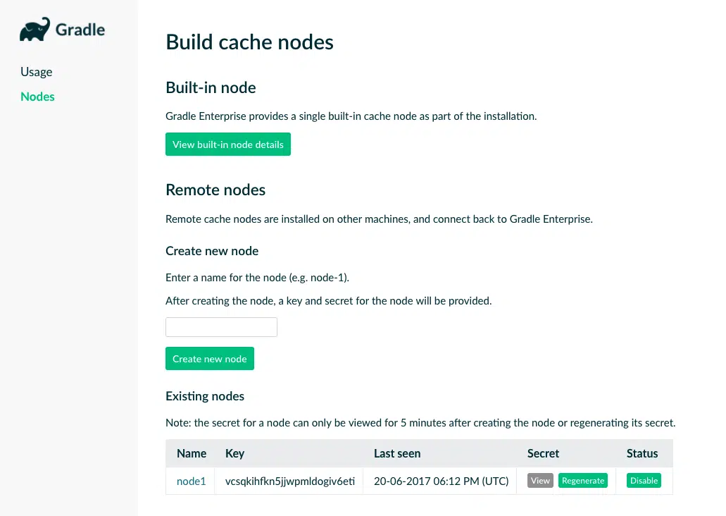Click the Name column header

[x=192, y=453]
